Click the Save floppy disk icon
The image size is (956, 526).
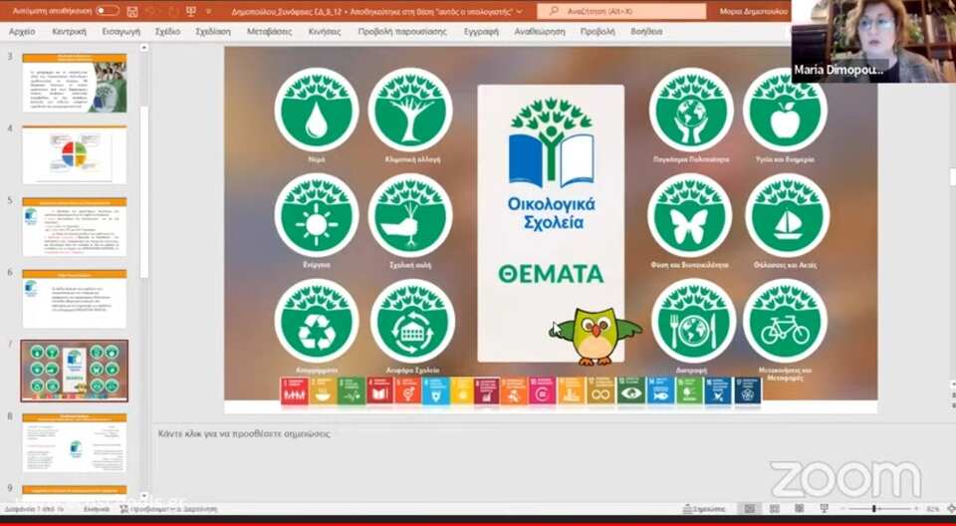[x=132, y=11]
